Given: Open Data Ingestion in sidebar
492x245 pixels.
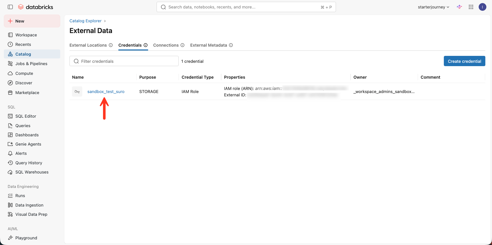Looking at the screenshot, I should [x=32, y=205].
